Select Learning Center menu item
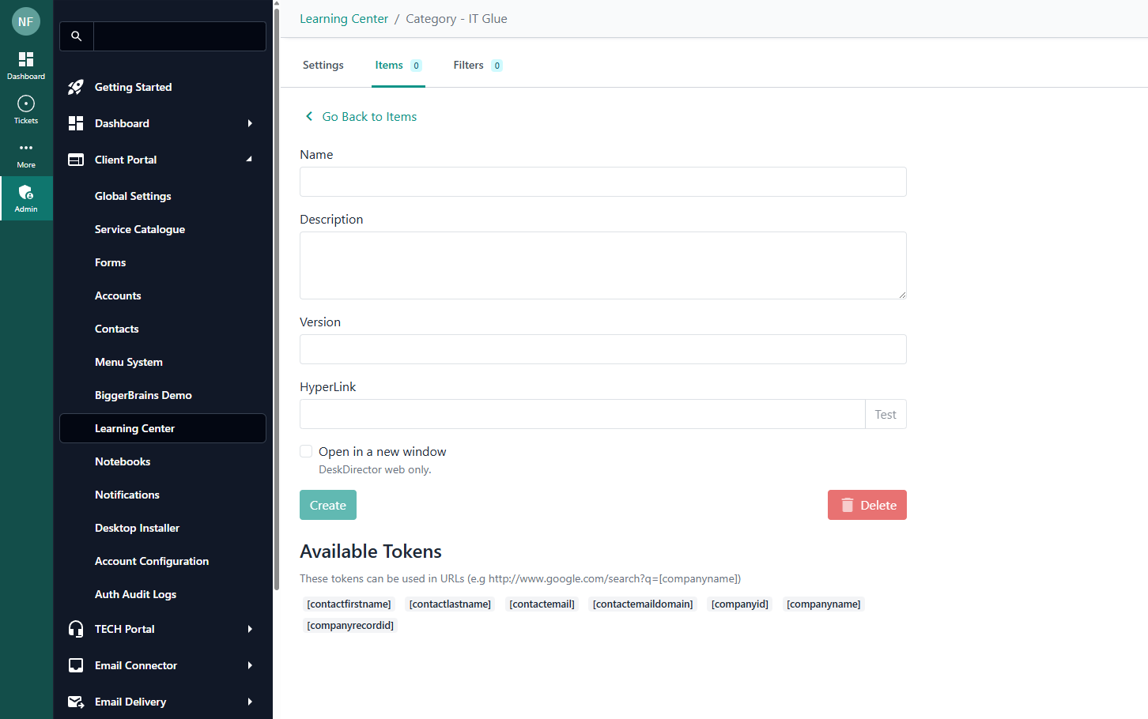This screenshot has width=1148, height=719. (163, 428)
